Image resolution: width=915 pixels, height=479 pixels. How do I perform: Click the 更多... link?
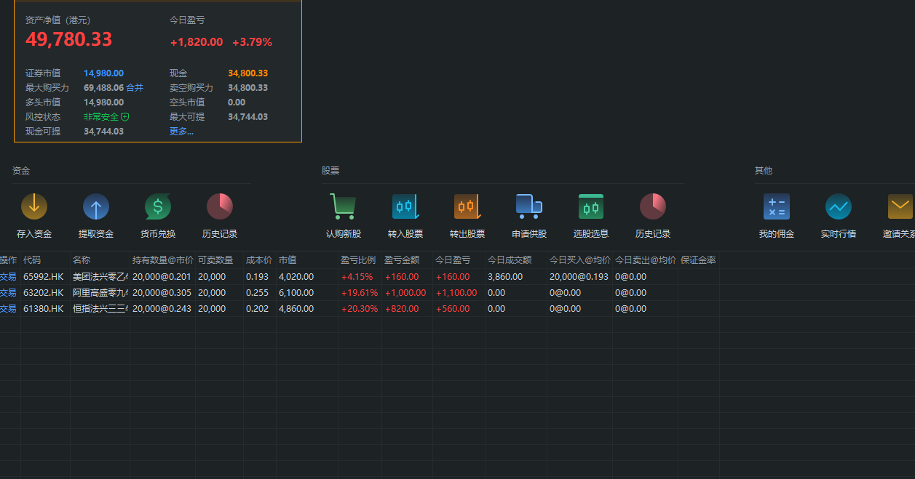coord(181,132)
